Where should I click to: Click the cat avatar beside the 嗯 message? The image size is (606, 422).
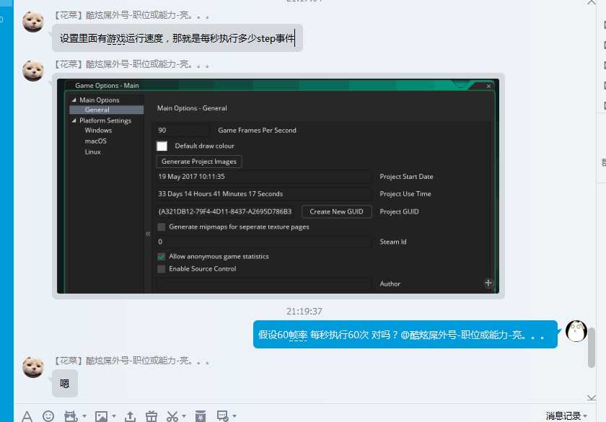tap(33, 367)
